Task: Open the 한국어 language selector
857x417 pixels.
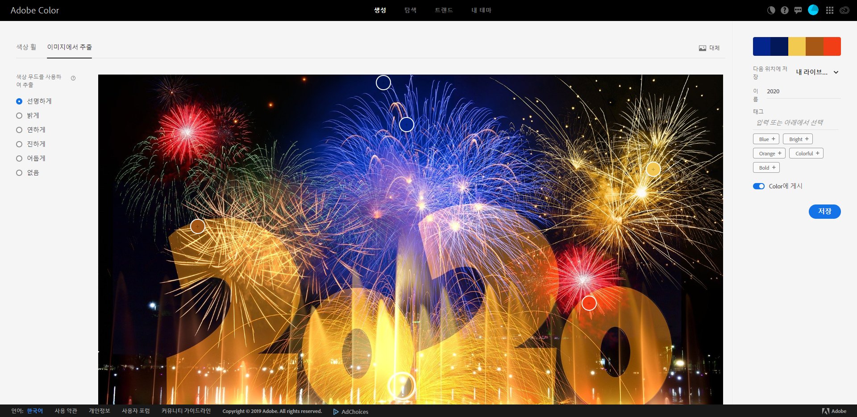Action: point(35,411)
